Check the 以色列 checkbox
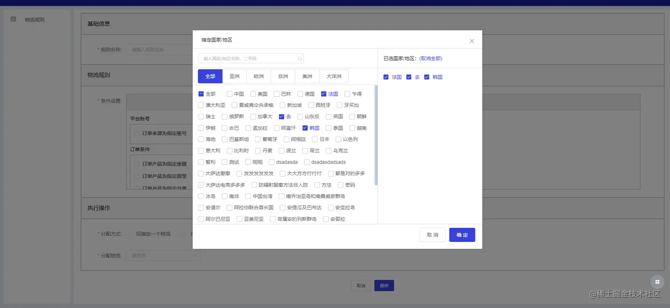This screenshot has width=670, height=308. pyautogui.click(x=339, y=139)
